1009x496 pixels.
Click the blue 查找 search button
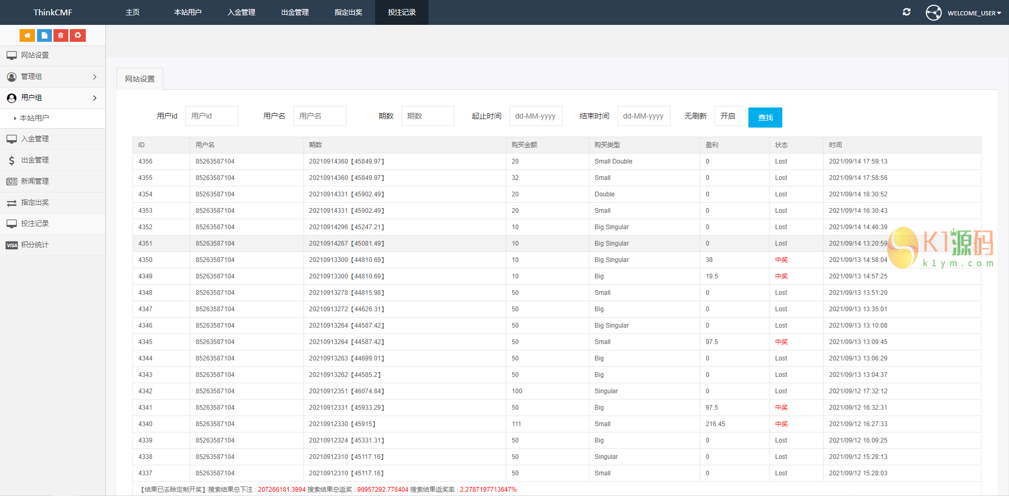765,118
